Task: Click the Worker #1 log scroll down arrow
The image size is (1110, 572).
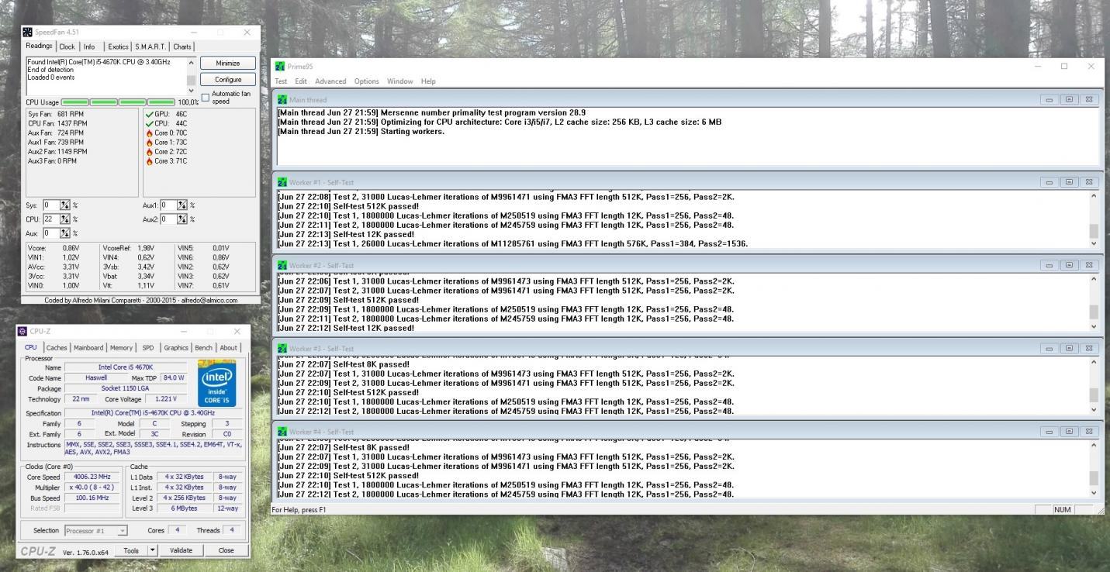Action: click(x=1094, y=243)
